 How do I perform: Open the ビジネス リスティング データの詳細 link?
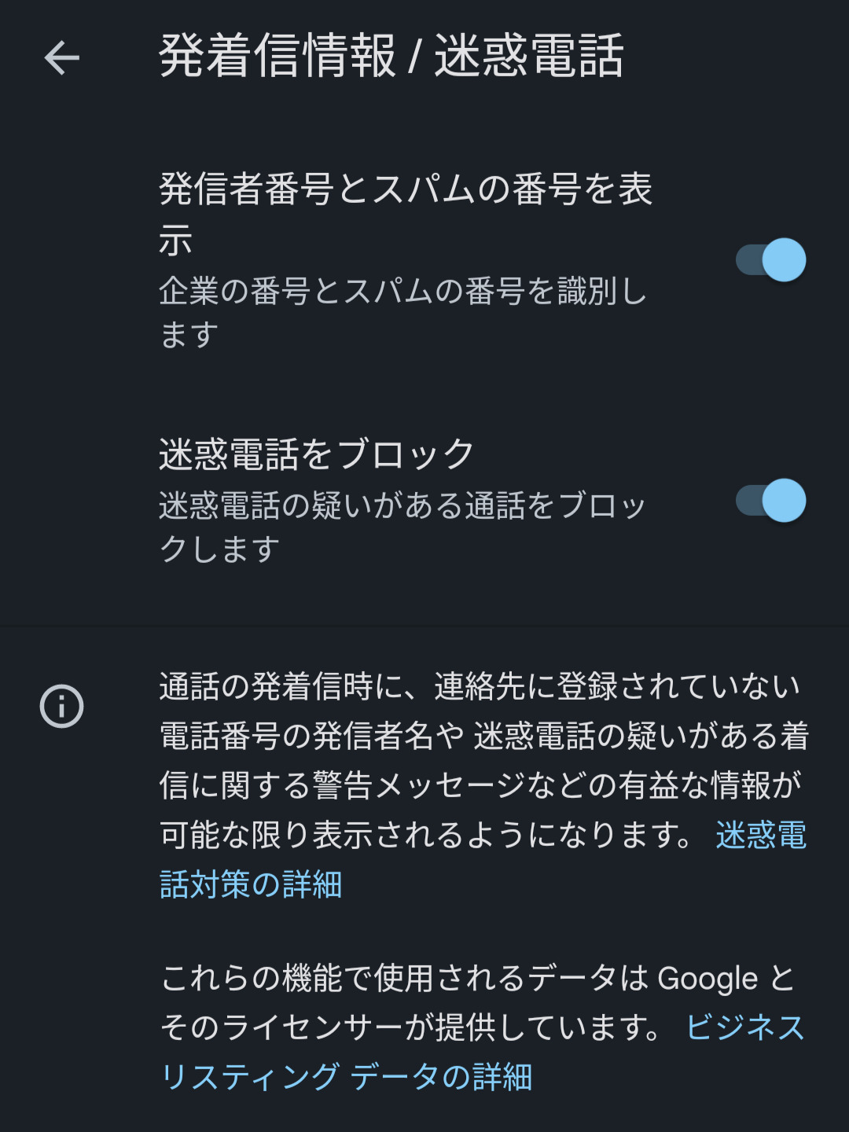point(744,1028)
